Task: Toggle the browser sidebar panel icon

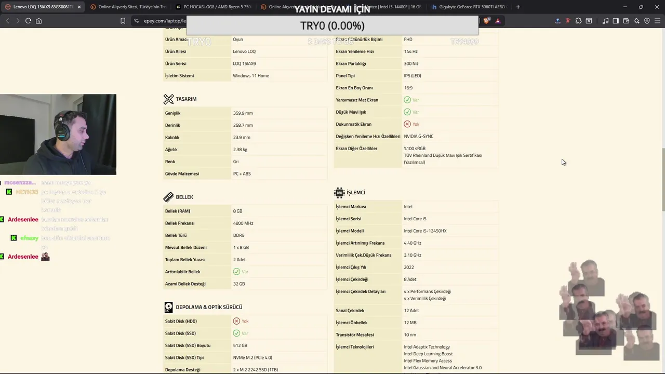Action: click(616, 21)
